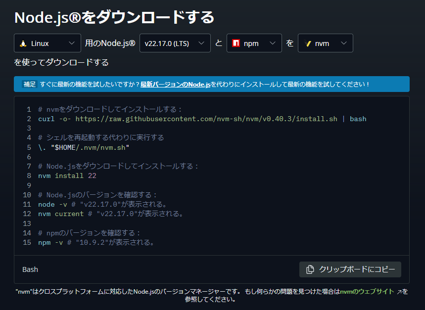Click the chevron on the npm selector

(274, 43)
